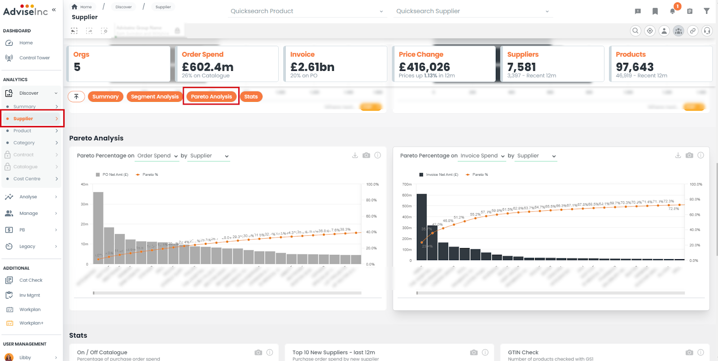Open Invoice Spend measure dropdown
718x361 pixels.
point(483,156)
